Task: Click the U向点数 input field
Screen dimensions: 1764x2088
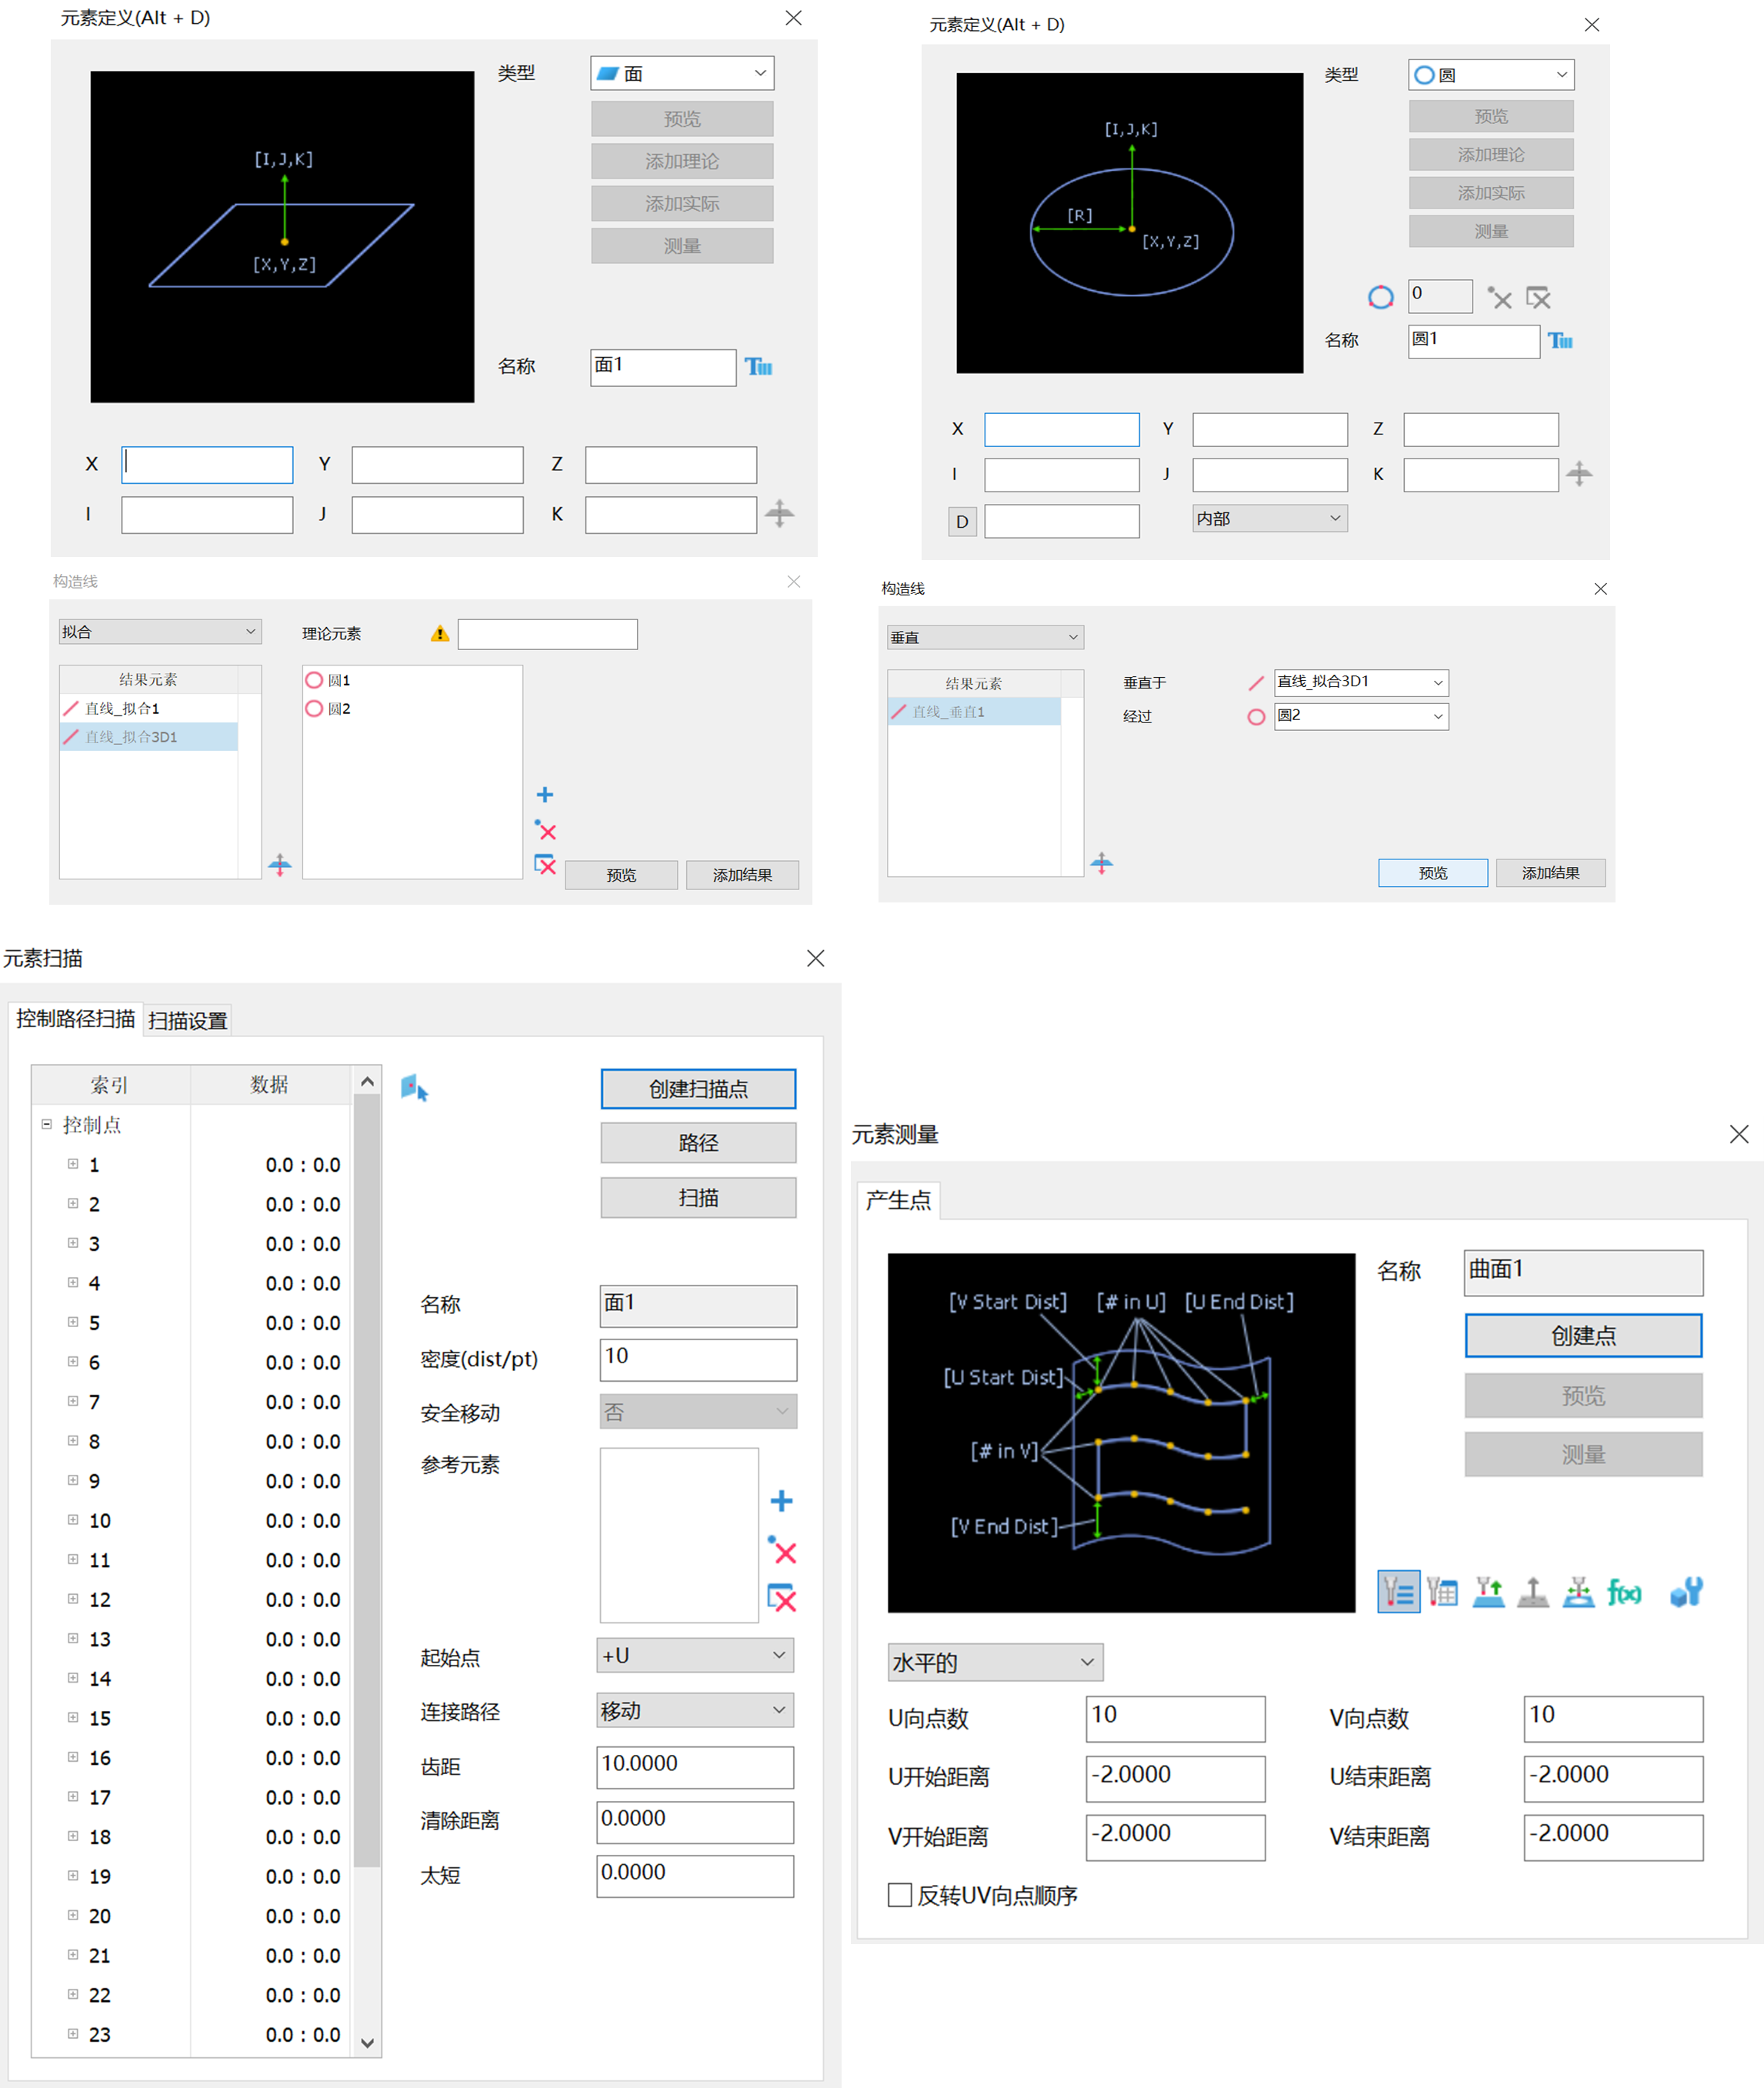Action: (1175, 1718)
